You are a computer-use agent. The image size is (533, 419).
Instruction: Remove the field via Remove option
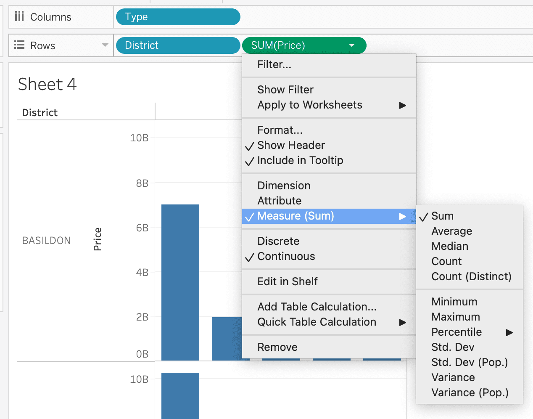(x=277, y=347)
